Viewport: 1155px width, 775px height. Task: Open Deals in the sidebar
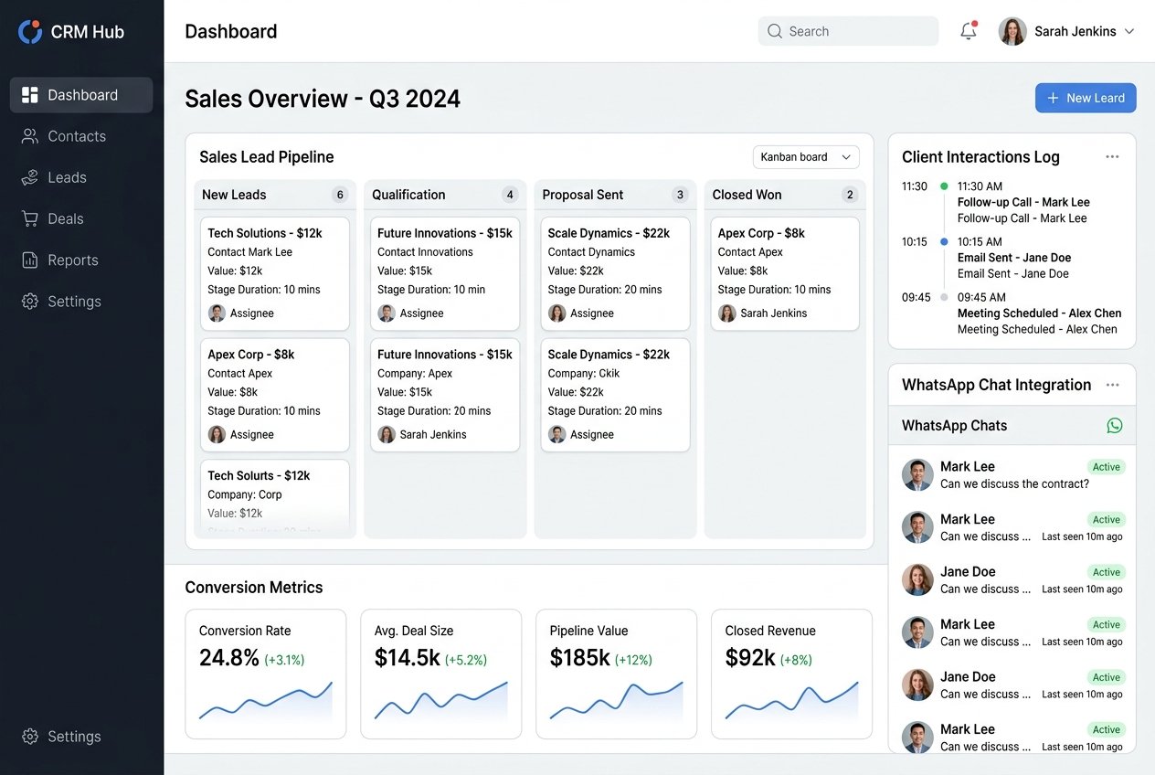[x=81, y=218]
